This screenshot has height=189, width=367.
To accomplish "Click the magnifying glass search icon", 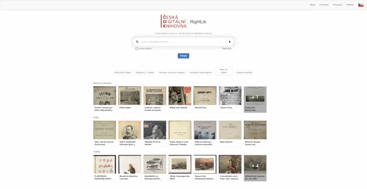I will coord(137,42).
